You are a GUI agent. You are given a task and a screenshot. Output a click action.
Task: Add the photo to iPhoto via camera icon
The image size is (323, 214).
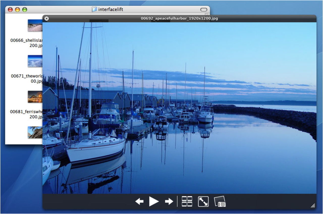(x=220, y=202)
